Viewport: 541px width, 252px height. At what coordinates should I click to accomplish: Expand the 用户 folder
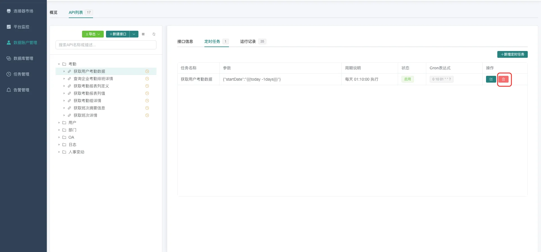(x=59, y=123)
